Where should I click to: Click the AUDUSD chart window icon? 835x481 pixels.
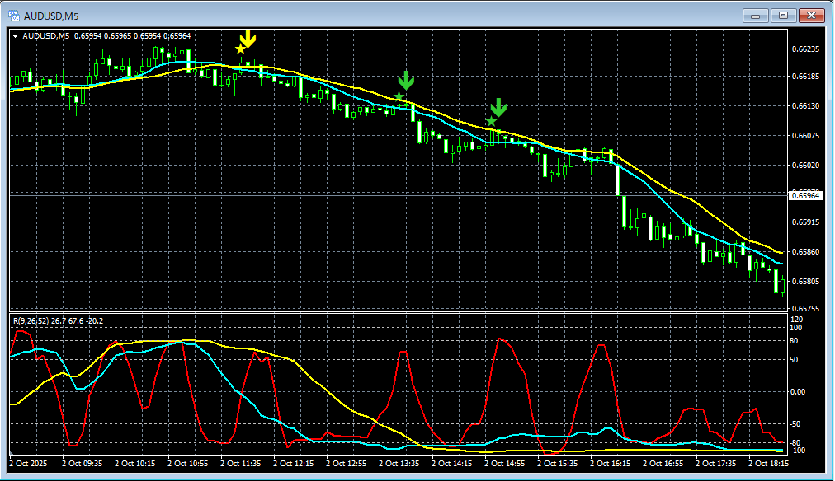point(14,15)
